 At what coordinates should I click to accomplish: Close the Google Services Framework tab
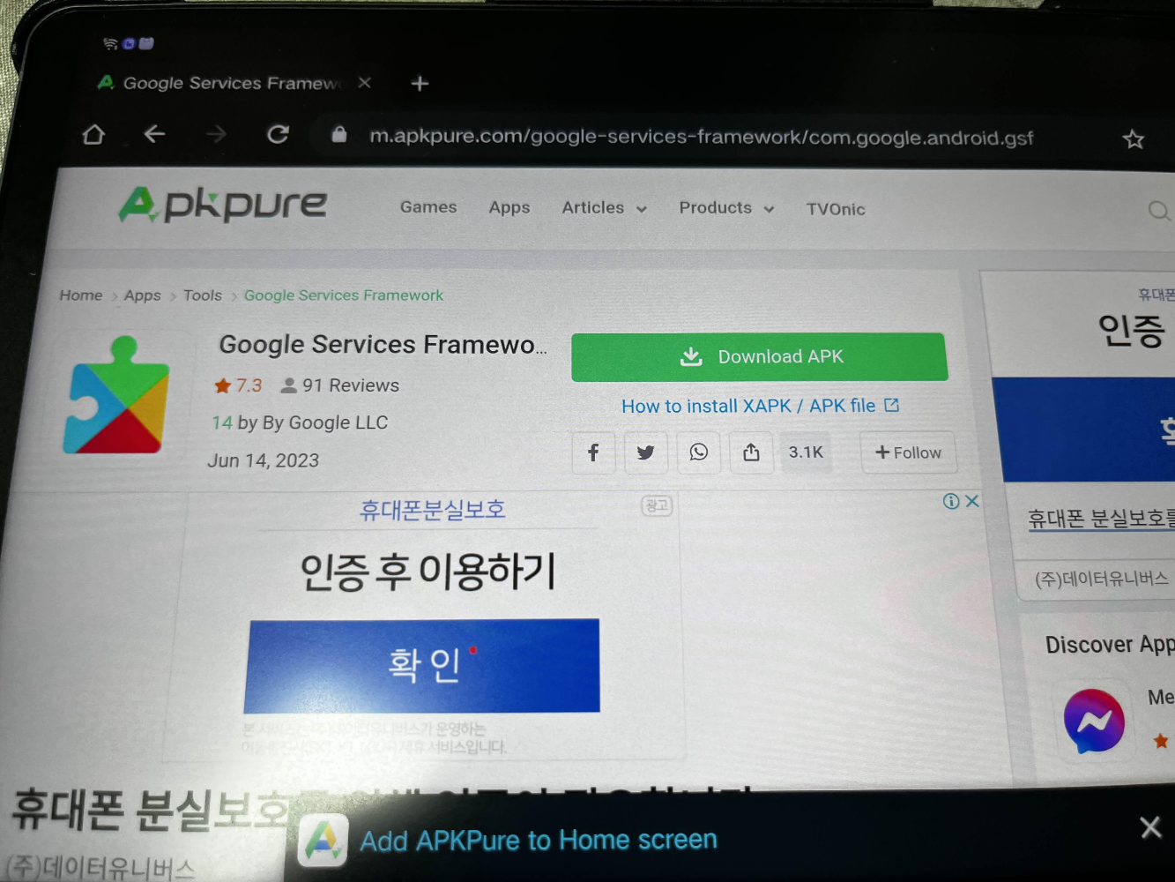[x=364, y=82]
